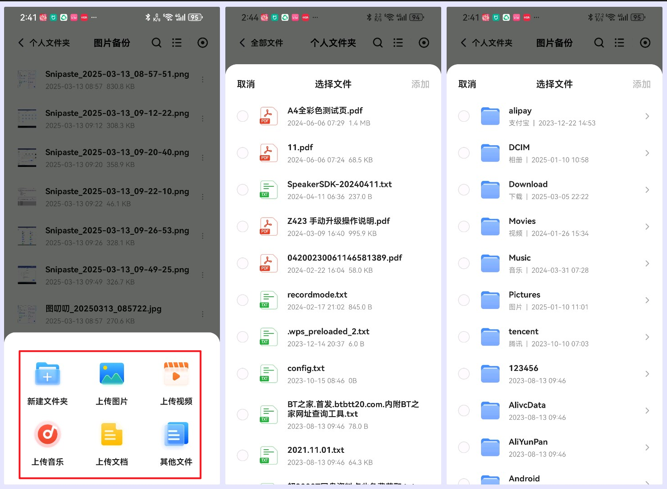Tap the 新建文件夹 new folder icon

[48, 374]
